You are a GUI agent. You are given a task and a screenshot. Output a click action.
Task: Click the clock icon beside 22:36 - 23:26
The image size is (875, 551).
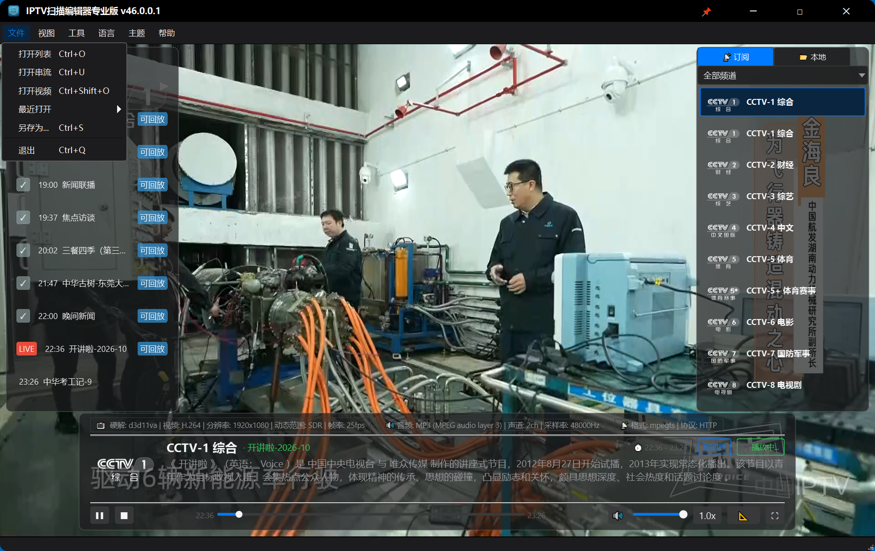638,448
